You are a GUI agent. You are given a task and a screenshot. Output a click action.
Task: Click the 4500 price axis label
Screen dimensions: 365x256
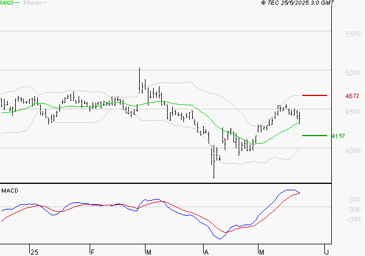[352, 113]
